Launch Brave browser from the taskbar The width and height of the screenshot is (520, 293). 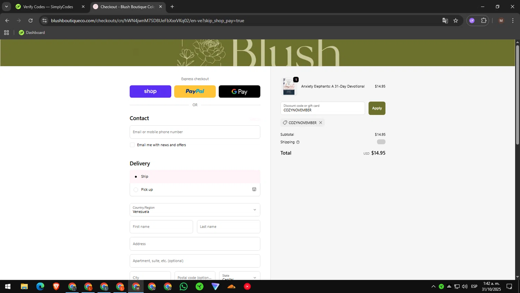(56, 286)
